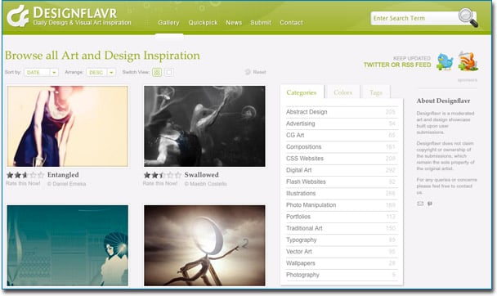This screenshot has width=497, height=296.
Task: Switch to single image view icon
Action: coord(169,72)
